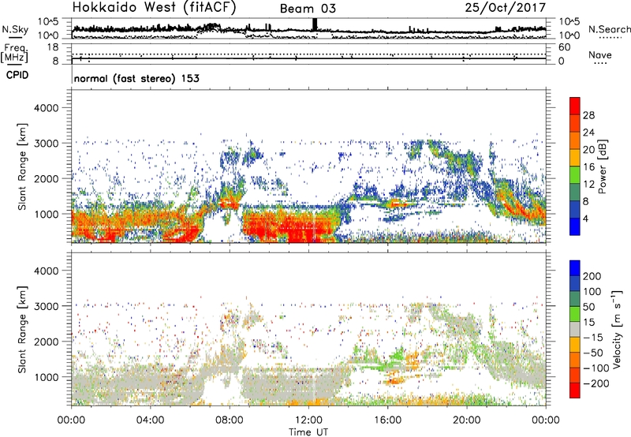Click the 'Nave' legend label
Image resolution: width=631 pixels, height=437 pixels.
click(x=600, y=54)
